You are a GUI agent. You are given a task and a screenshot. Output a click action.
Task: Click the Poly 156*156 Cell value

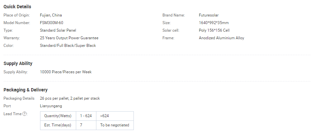(214, 30)
